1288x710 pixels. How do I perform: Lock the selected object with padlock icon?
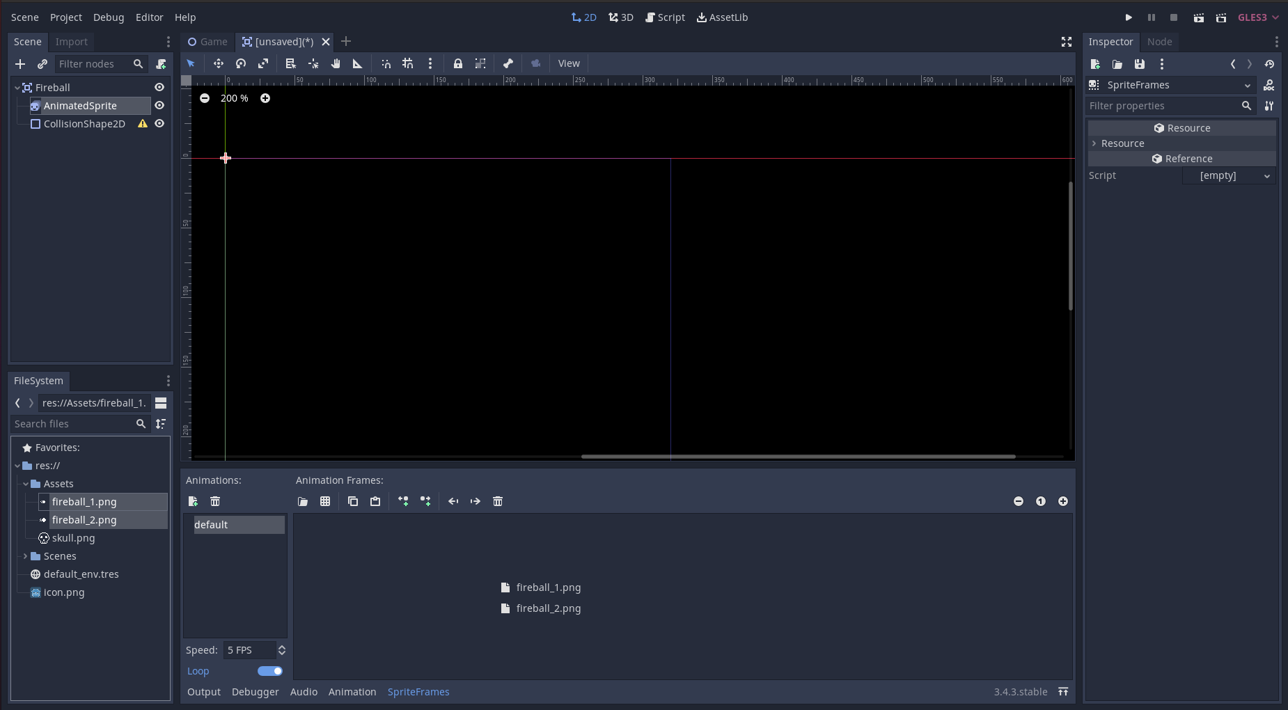coord(458,63)
